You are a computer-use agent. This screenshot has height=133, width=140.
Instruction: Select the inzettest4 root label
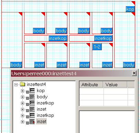pyautogui.click(x=36, y=85)
